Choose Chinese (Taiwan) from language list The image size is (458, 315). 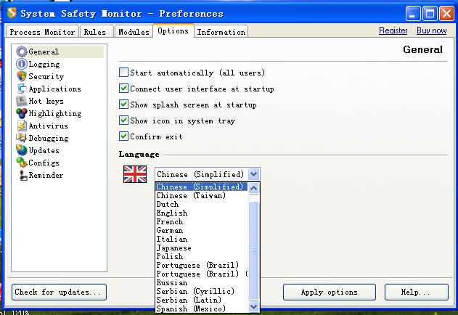(201, 195)
